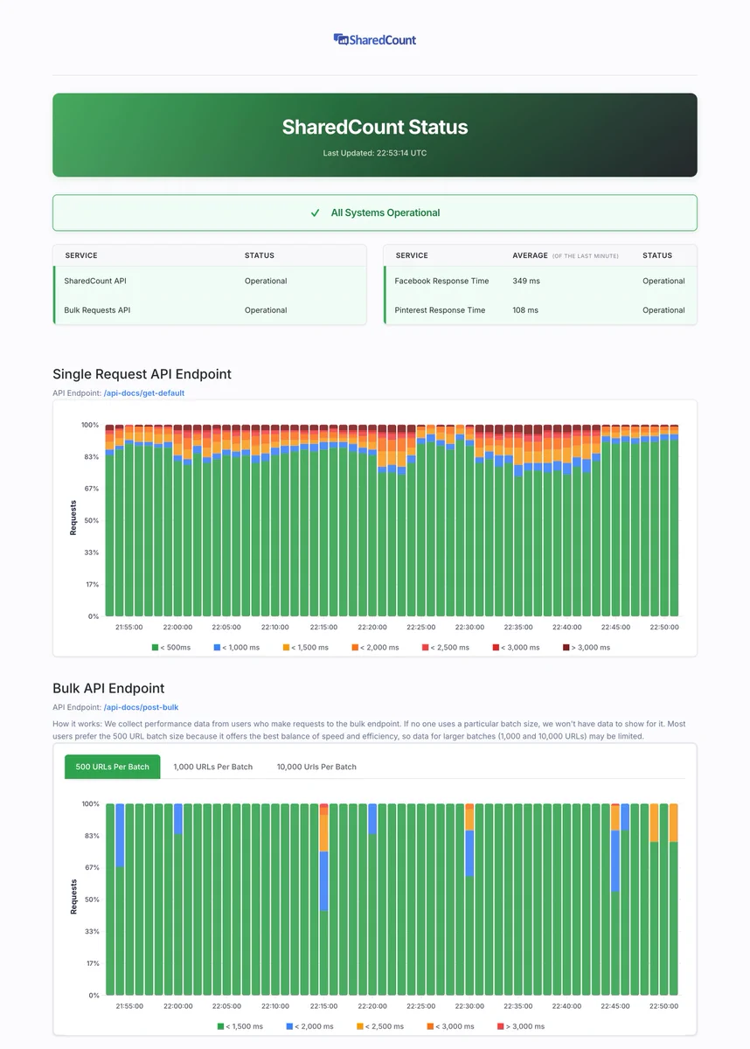Click the 108 ms average value
This screenshot has width=750, height=1049.
click(x=525, y=310)
